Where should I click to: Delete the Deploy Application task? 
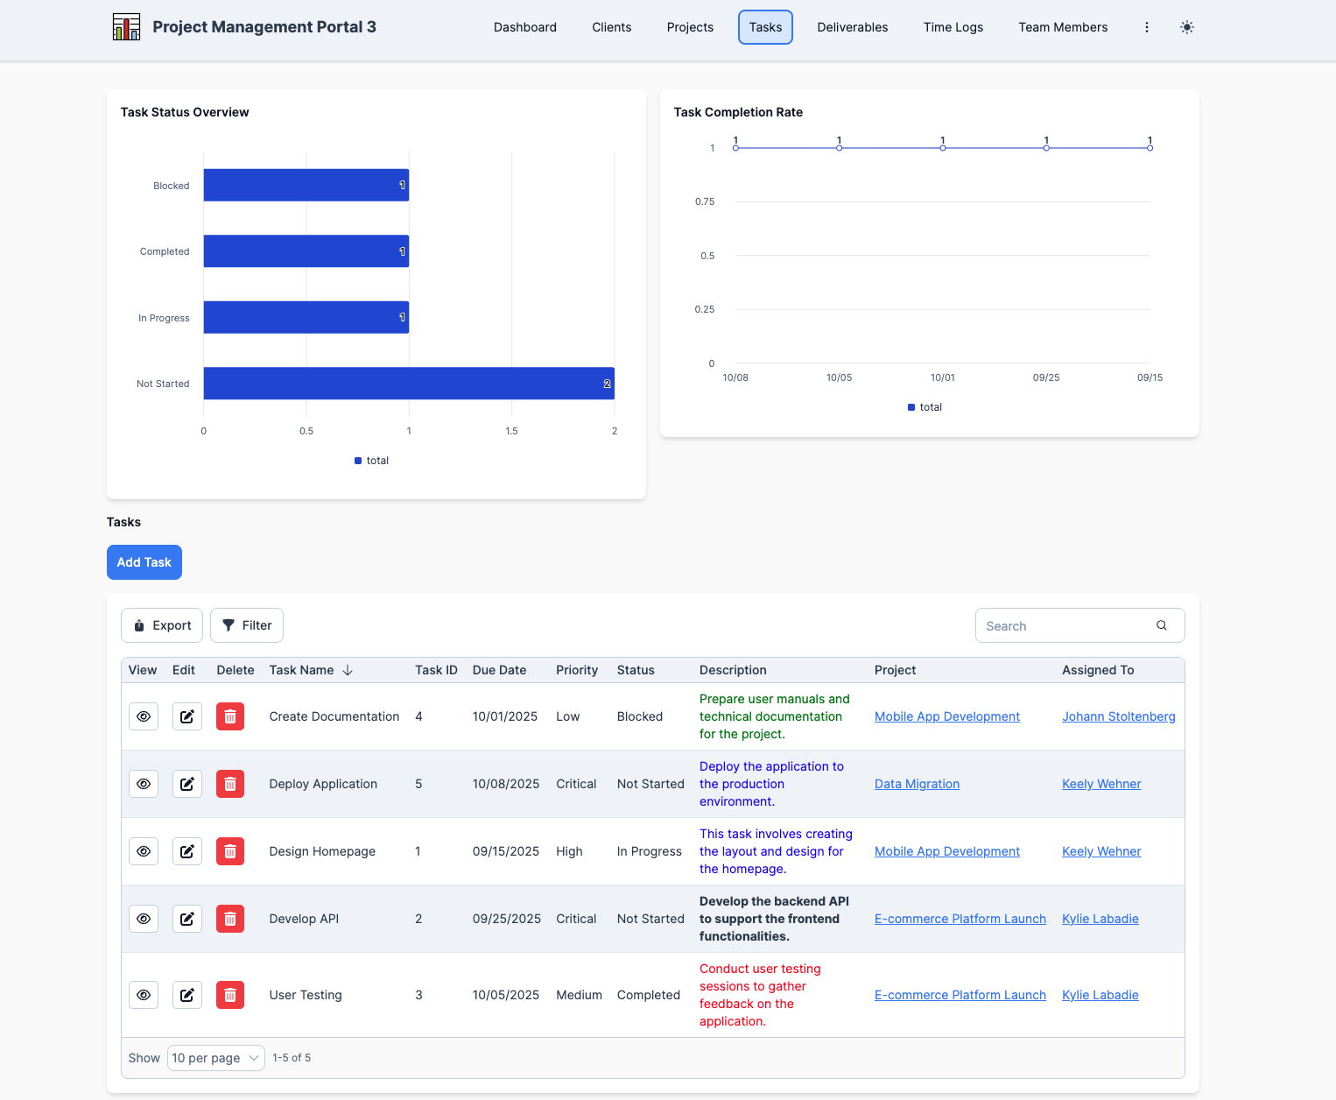(229, 784)
